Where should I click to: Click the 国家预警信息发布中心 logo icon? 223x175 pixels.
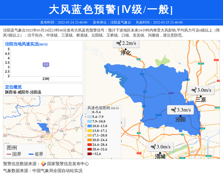coord(43,164)
